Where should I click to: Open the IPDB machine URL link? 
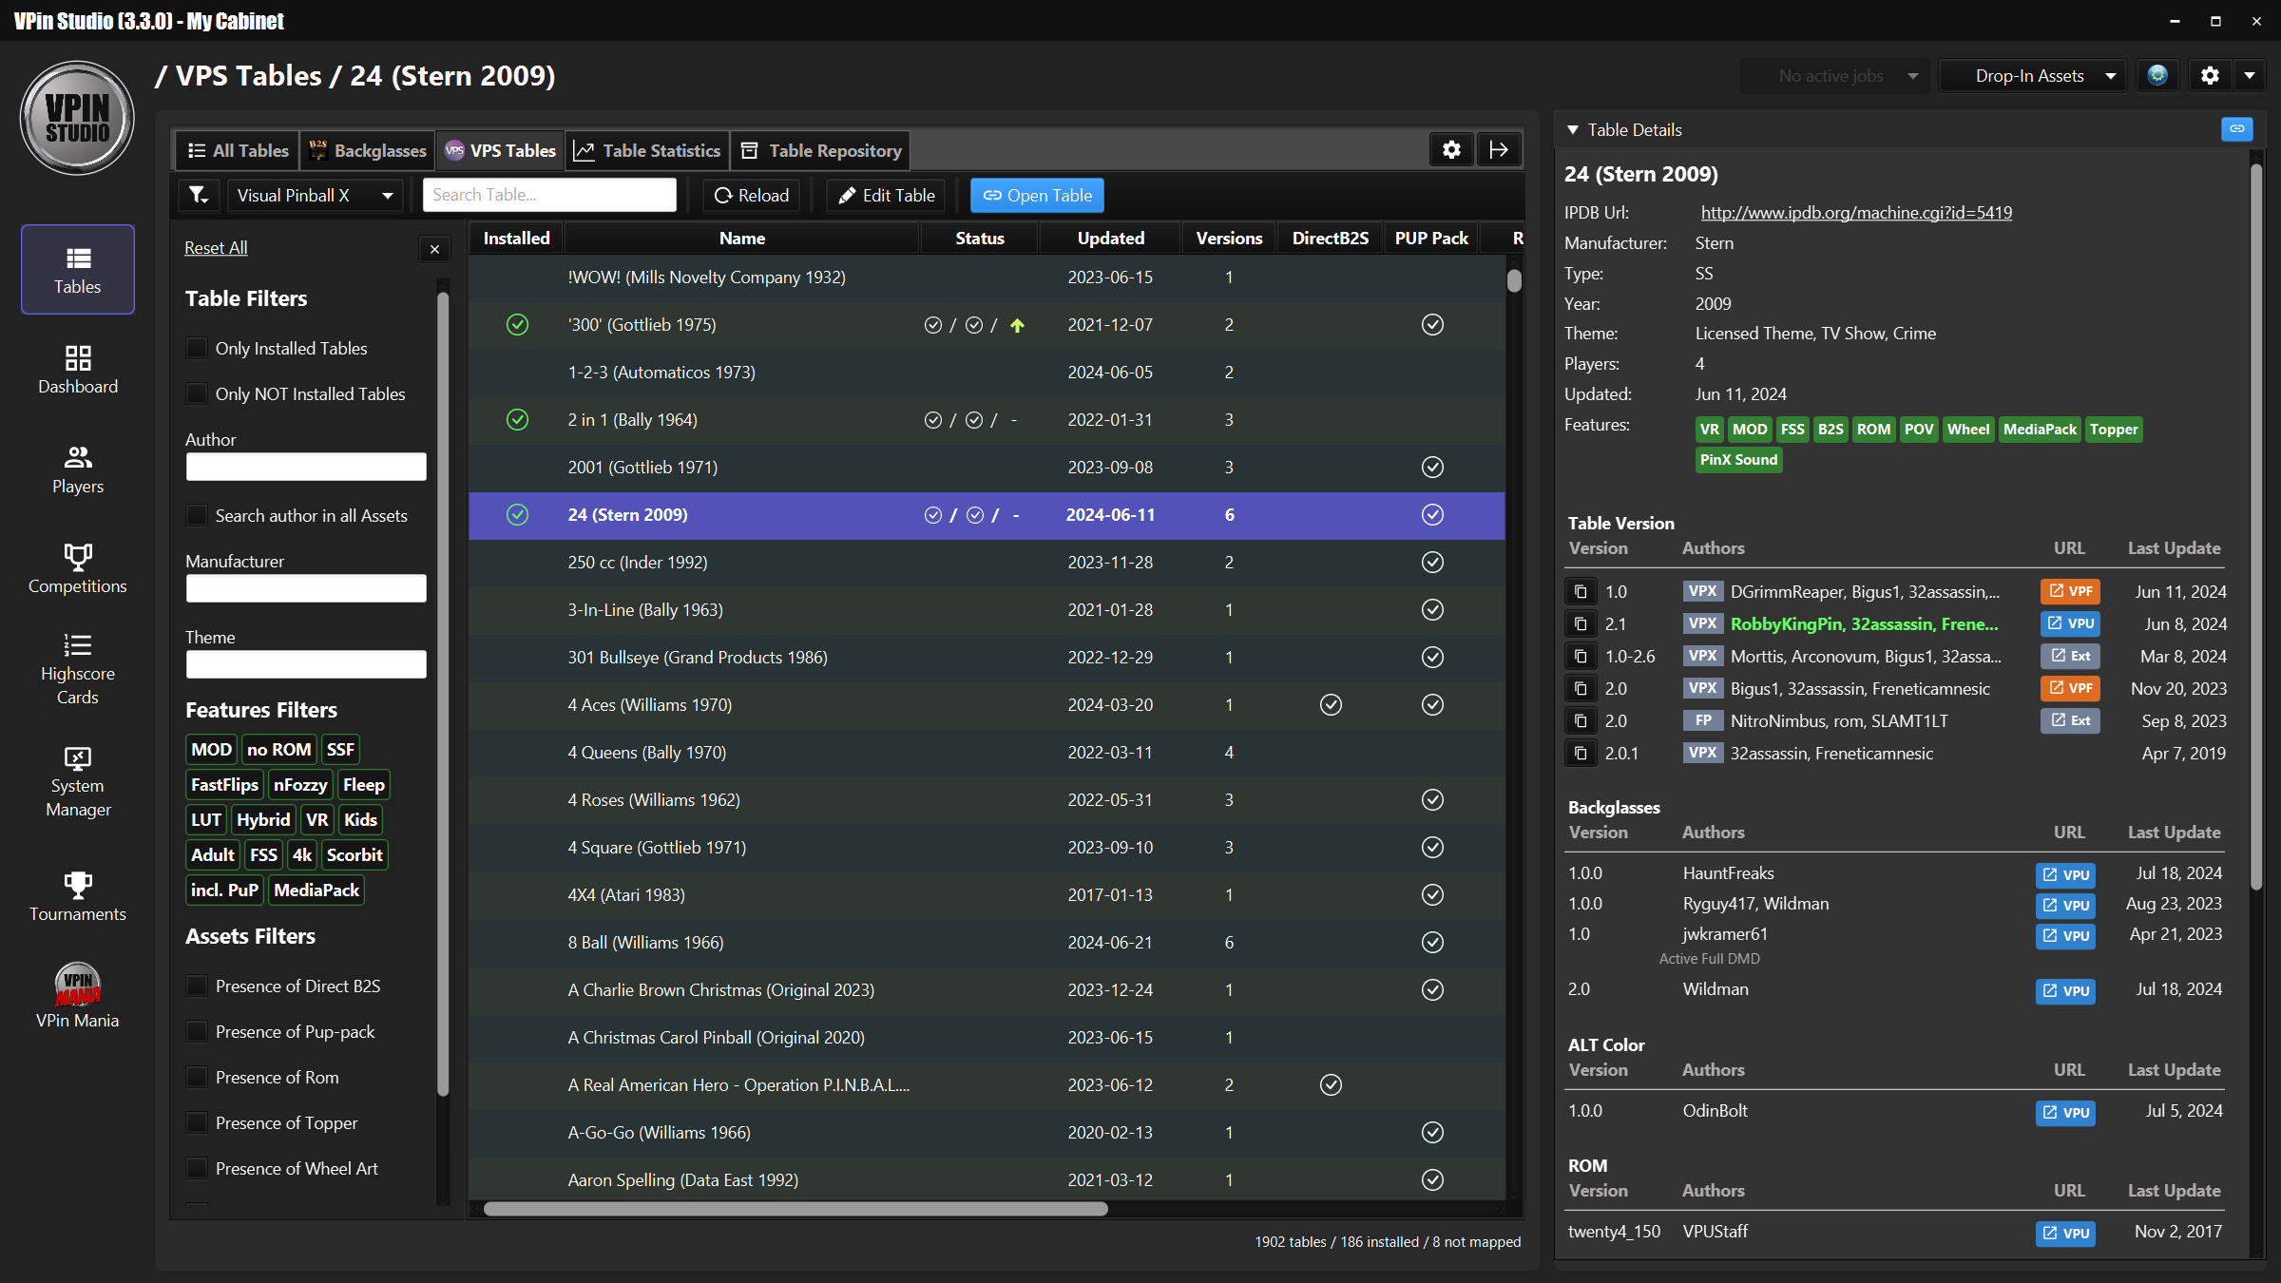[x=1855, y=213]
